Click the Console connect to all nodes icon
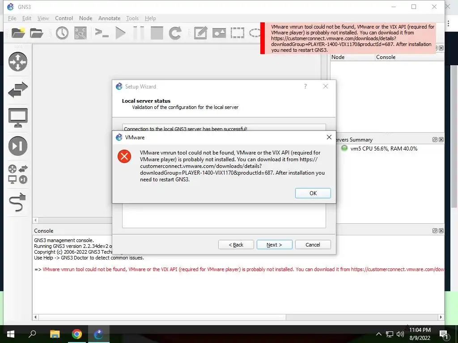 [x=102, y=33]
